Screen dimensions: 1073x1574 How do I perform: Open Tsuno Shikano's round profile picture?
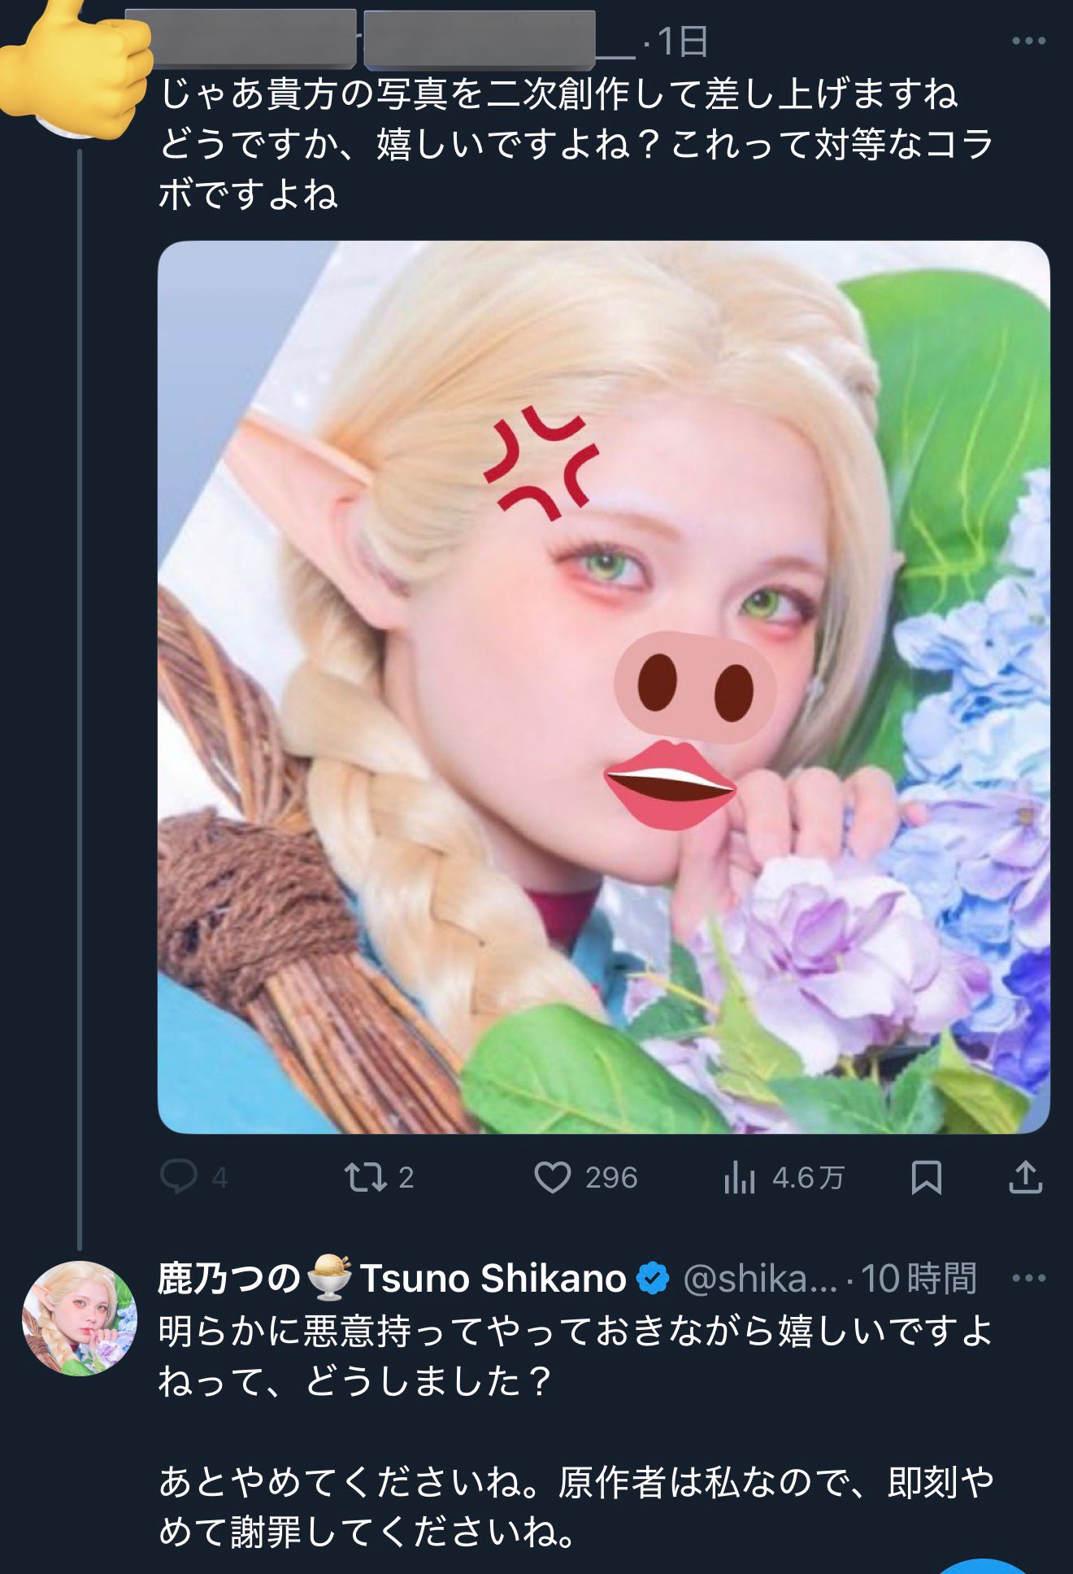80,1318
